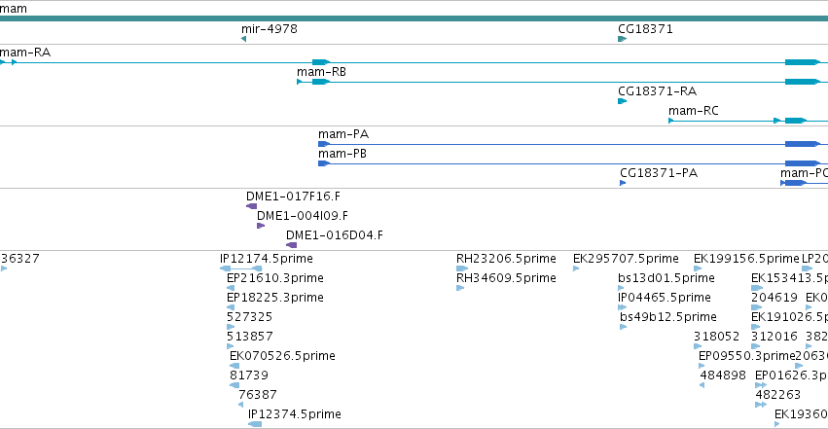Select the mam-RC transcript label
The image size is (828, 429).
(x=694, y=111)
